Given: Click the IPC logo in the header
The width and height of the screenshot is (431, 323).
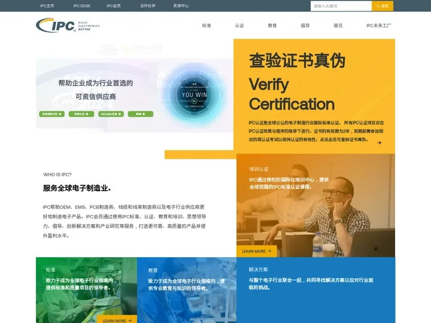Looking at the screenshot, I should click(68, 25).
